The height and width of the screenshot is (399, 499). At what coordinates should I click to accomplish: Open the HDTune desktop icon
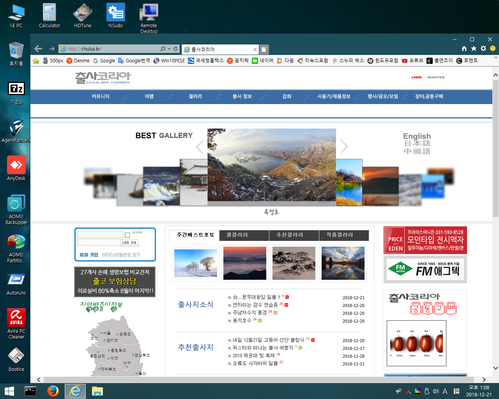83,16
